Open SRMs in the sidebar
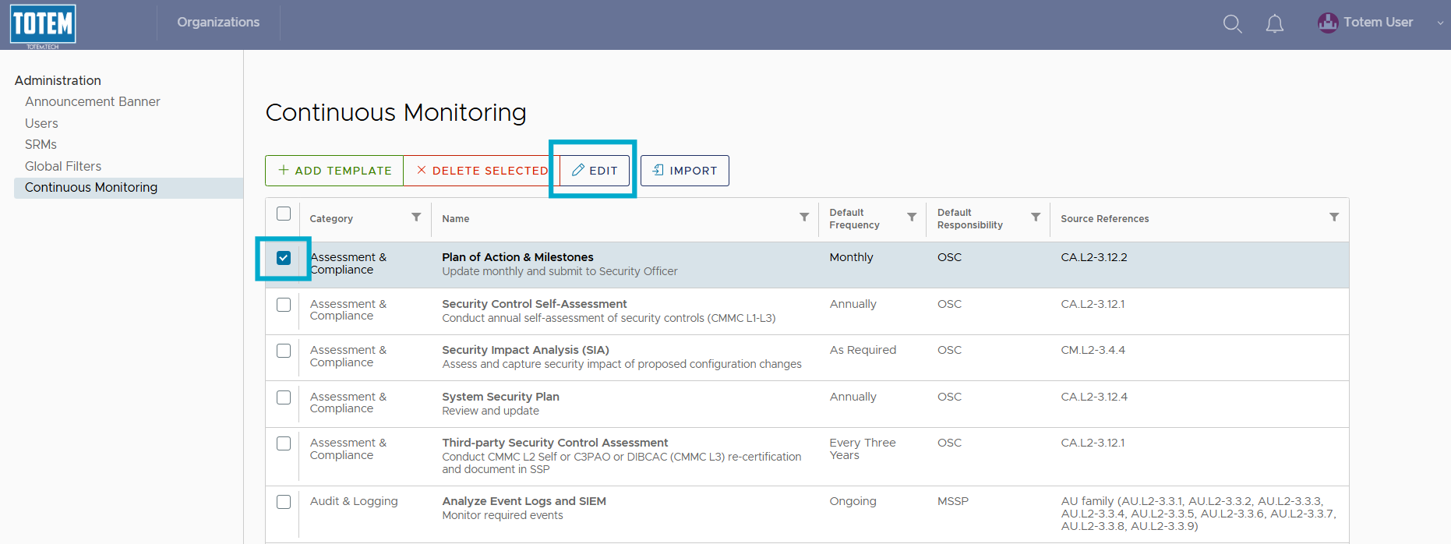 click(41, 144)
